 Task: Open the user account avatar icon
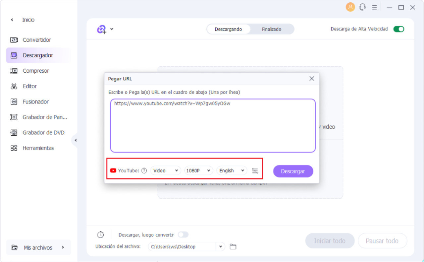[x=350, y=7]
